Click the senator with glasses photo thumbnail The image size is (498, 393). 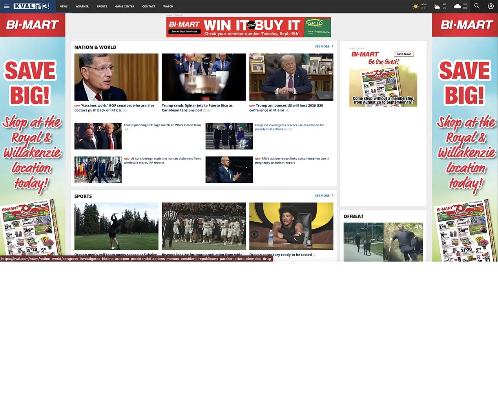(117, 77)
